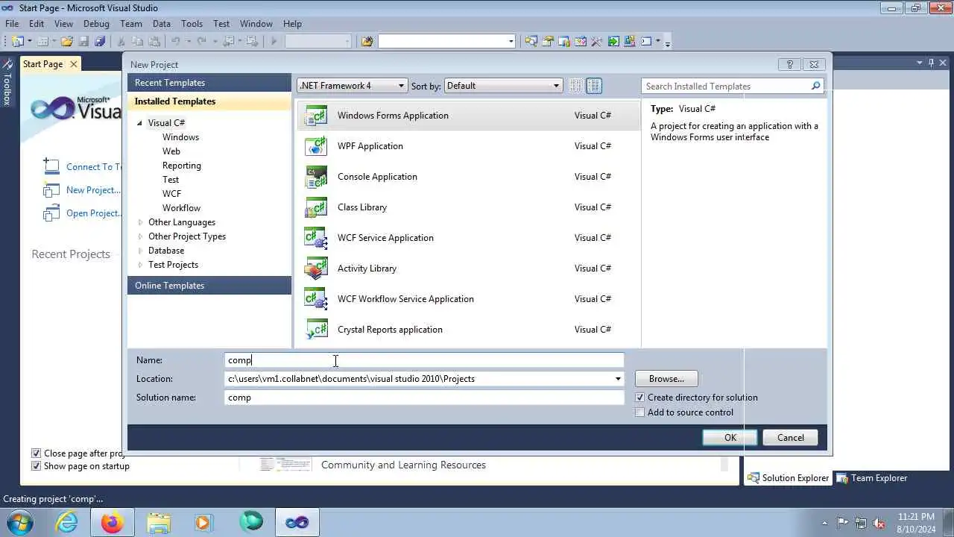Click WCF Workflow Service Application icon

pos(316,299)
